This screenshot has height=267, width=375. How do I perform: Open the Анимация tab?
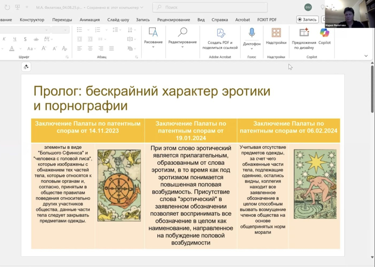[x=90, y=20]
